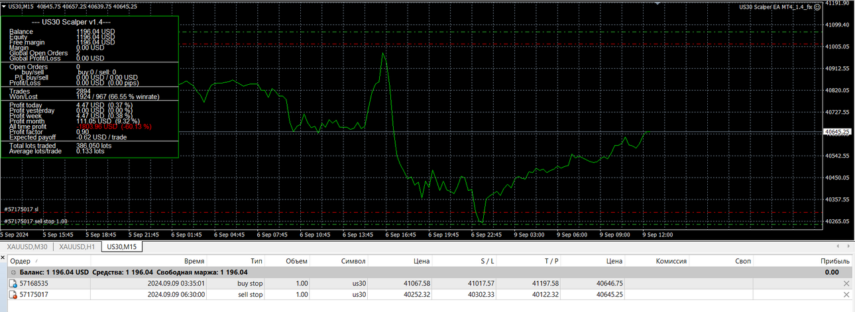
Task: Click the 'US30 Scalper EA MT4_1.4_fix' label
Action: [775, 7]
